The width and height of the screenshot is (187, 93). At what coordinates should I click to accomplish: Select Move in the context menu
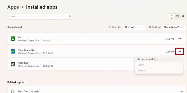pyautogui.click(x=159, y=65)
